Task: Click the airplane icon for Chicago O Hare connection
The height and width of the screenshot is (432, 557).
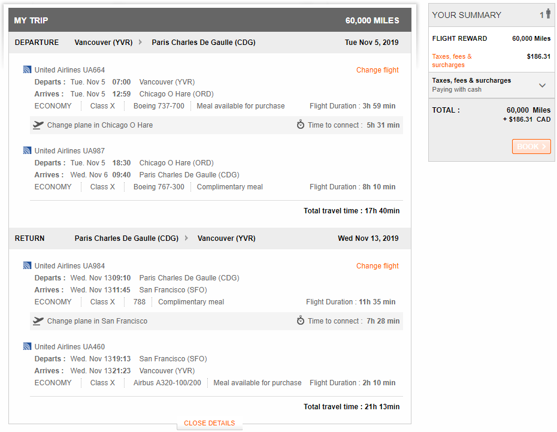Action: (38, 125)
